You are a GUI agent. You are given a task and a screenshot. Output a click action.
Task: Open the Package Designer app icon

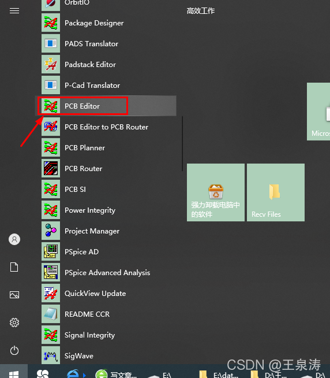(x=51, y=23)
